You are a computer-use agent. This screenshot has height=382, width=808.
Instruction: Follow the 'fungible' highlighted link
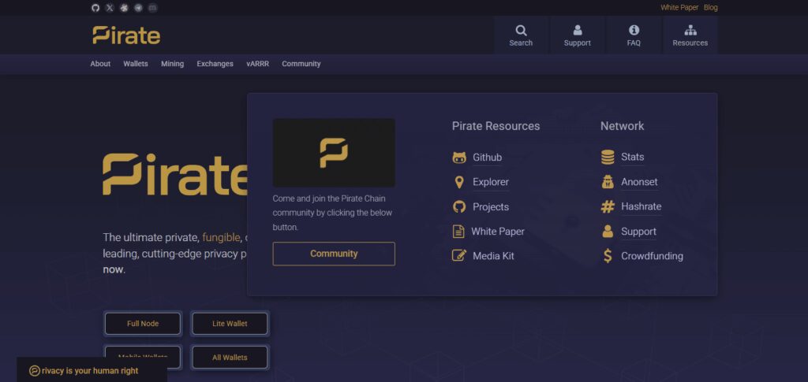(x=221, y=238)
